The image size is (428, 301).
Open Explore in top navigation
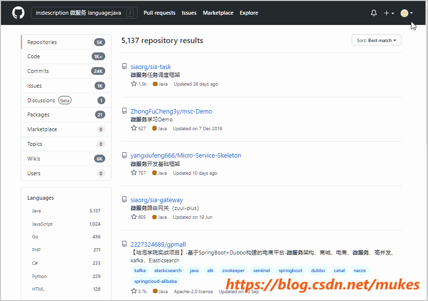pos(249,13)
